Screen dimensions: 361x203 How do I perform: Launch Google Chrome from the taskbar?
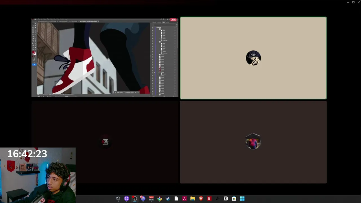(160, 198)
